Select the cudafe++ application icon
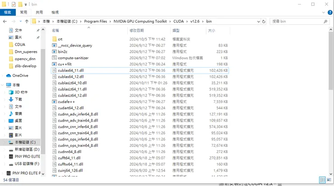 (54, 102)
